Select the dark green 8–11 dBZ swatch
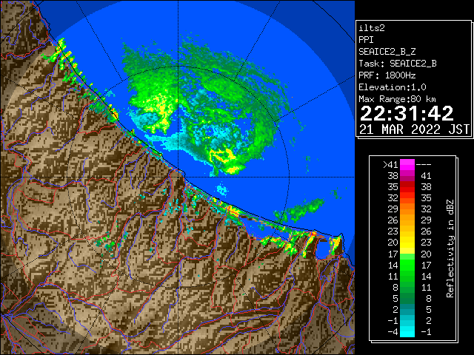This screenshot has height=355, width=474. pyautogui.click(x=407, y=287)
